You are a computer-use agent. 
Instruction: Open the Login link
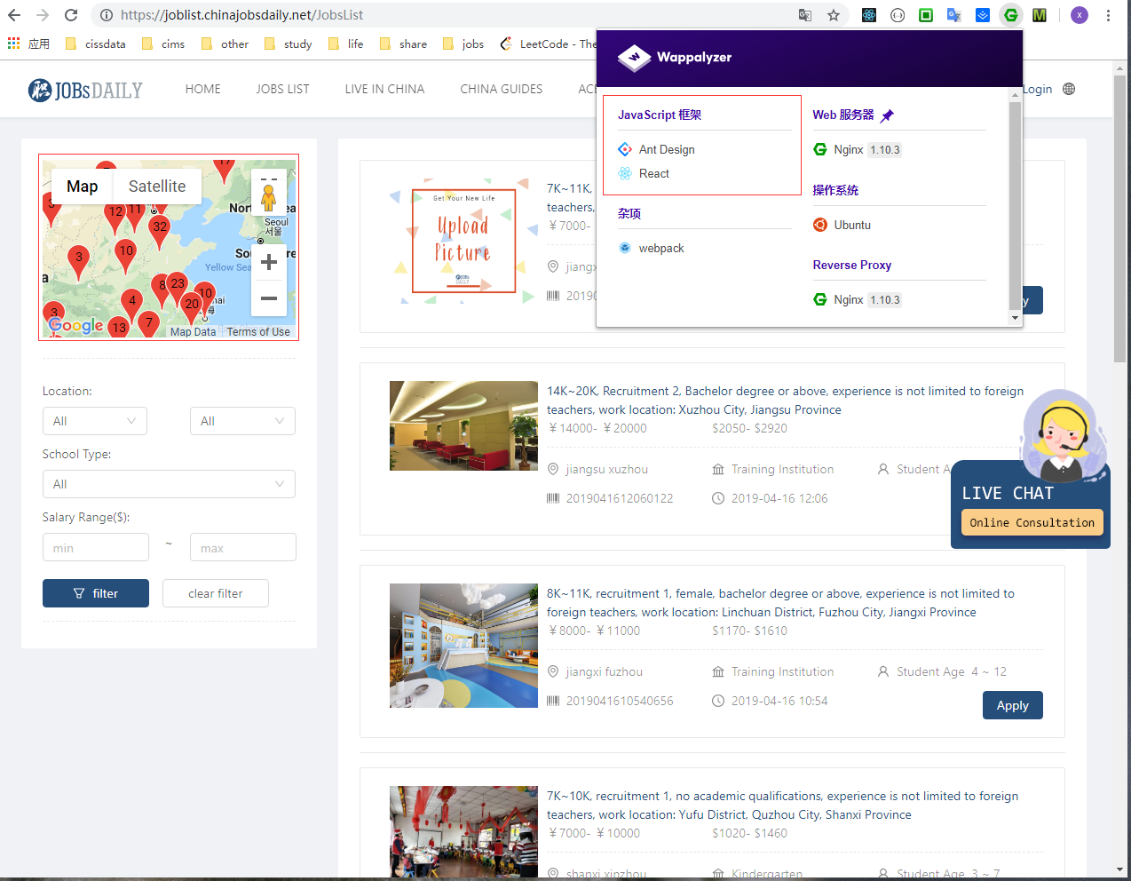click(1037, 89)
